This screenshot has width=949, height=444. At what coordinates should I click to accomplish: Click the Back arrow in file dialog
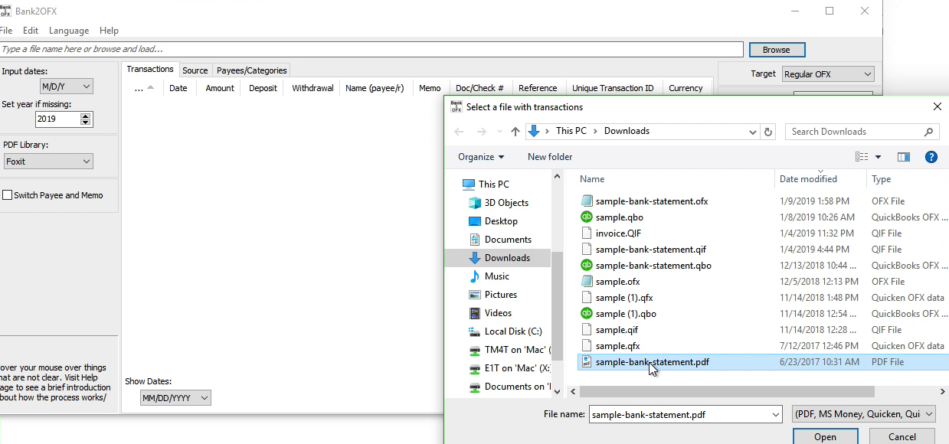[459, 132]
